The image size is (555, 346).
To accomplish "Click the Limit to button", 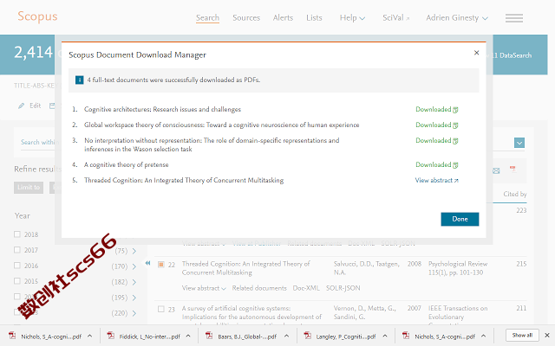I will (29, 188).
